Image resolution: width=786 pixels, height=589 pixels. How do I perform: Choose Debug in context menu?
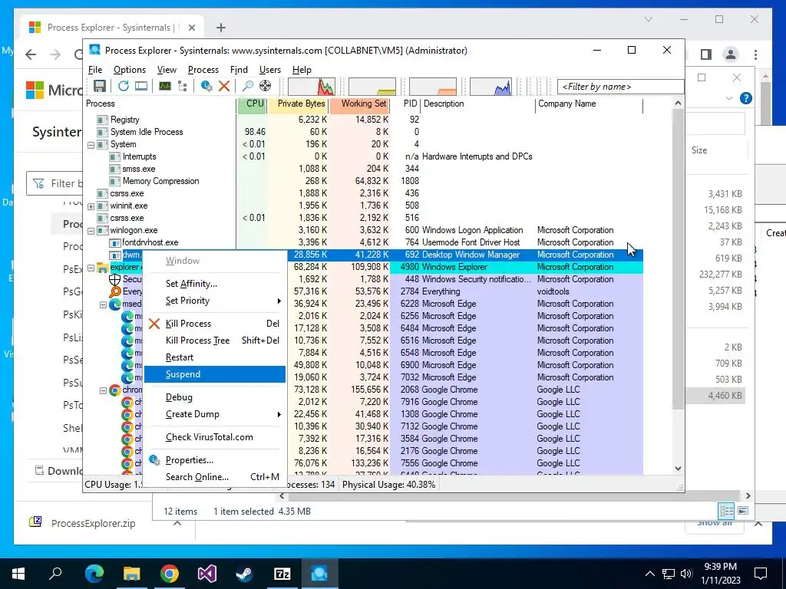[x=215, y=397]
